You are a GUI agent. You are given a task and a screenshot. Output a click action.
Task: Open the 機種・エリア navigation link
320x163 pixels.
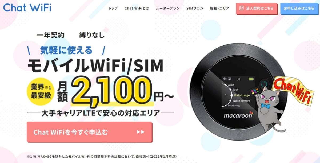click(219, 8)
